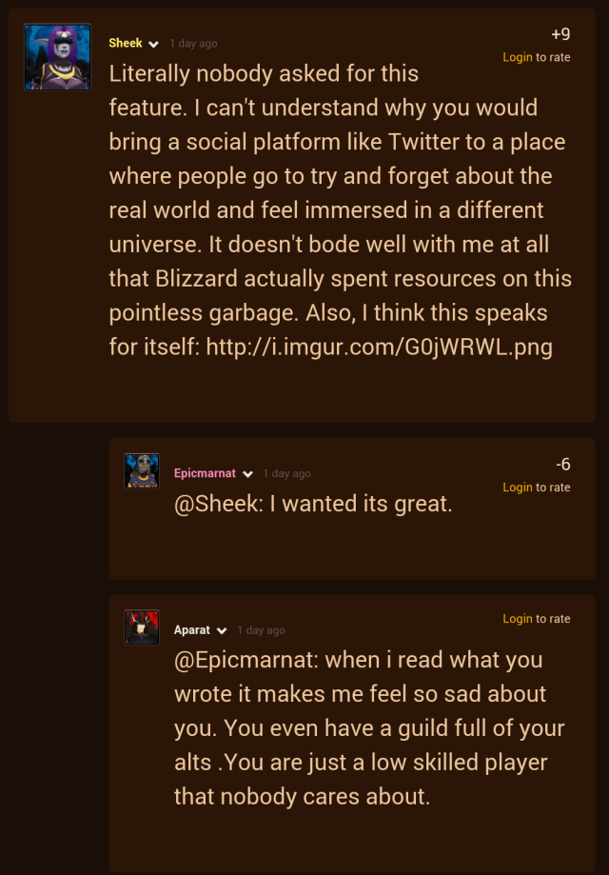The image size is (609, 875).
Task: Click the timestamp on Sheek's comment
Action: tap(192, 44)
